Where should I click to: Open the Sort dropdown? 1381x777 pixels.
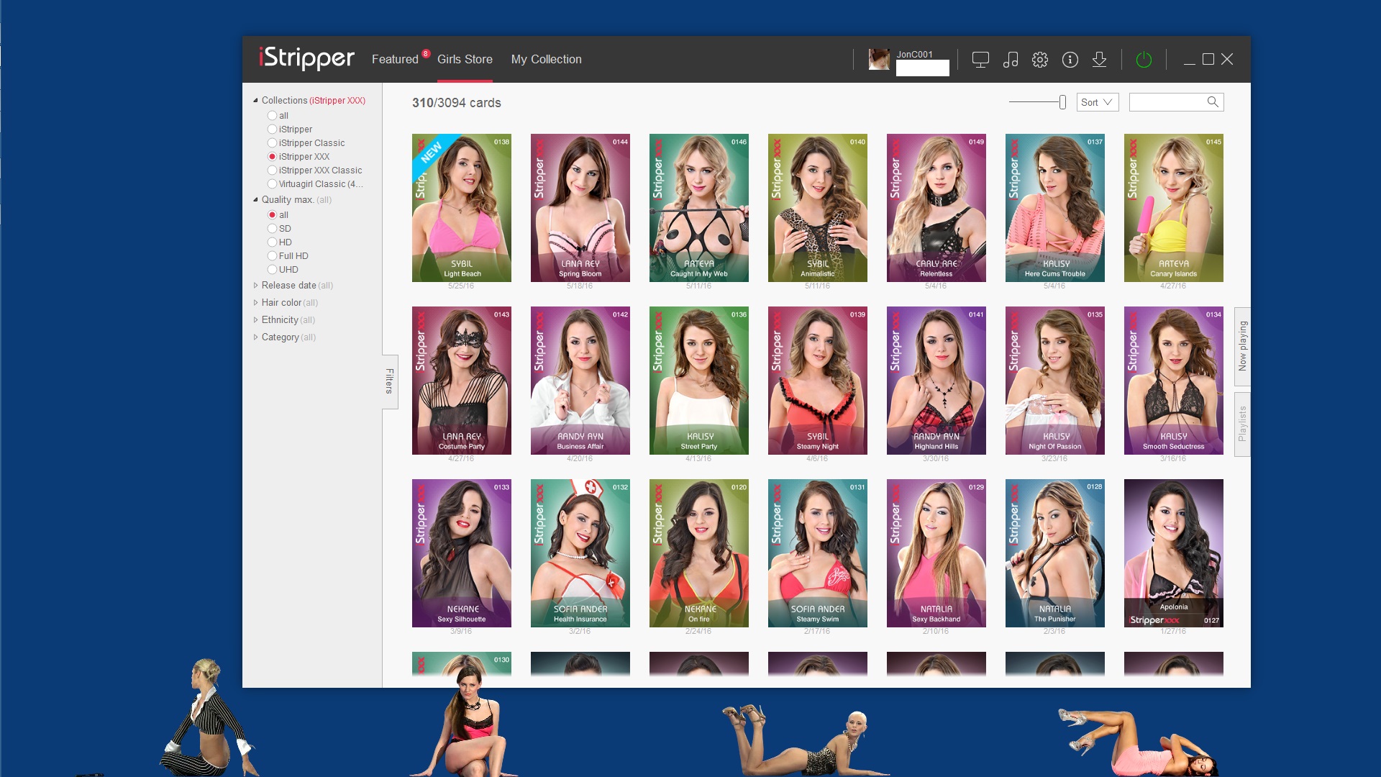point(1097,102)
